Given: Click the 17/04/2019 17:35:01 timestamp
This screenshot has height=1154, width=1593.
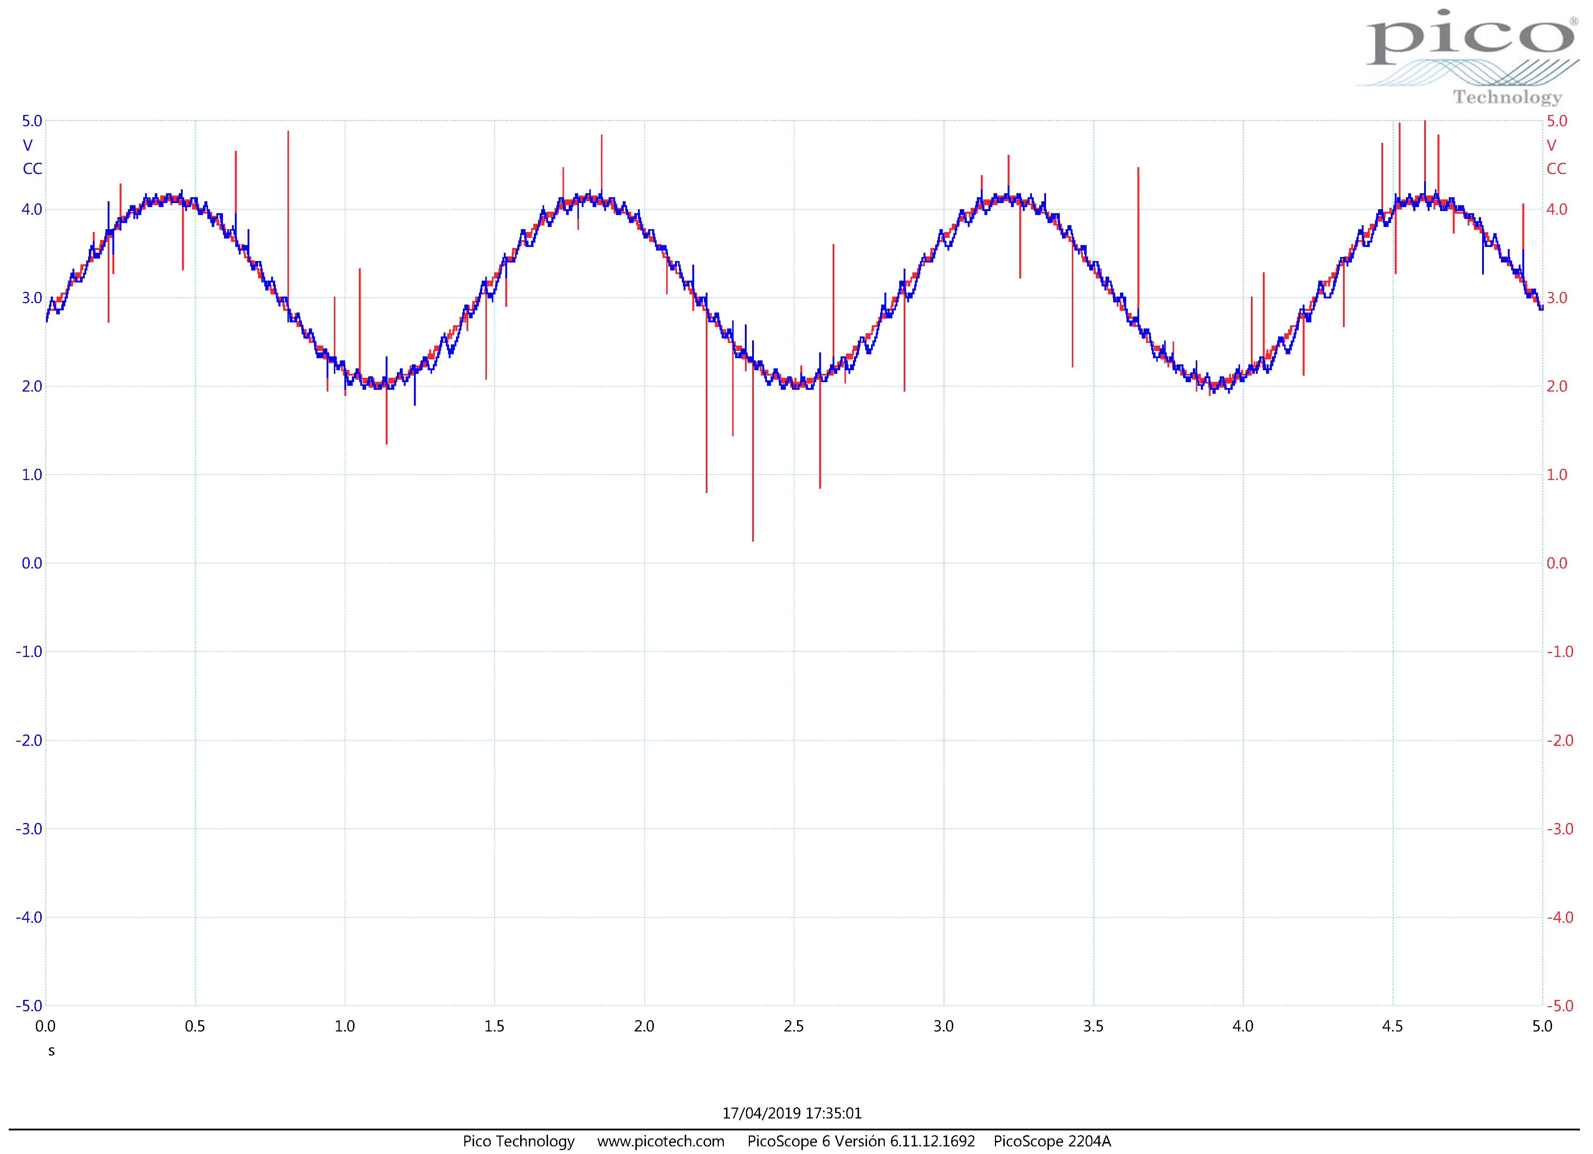Looking at the screenshot, I should [792, 1113].
